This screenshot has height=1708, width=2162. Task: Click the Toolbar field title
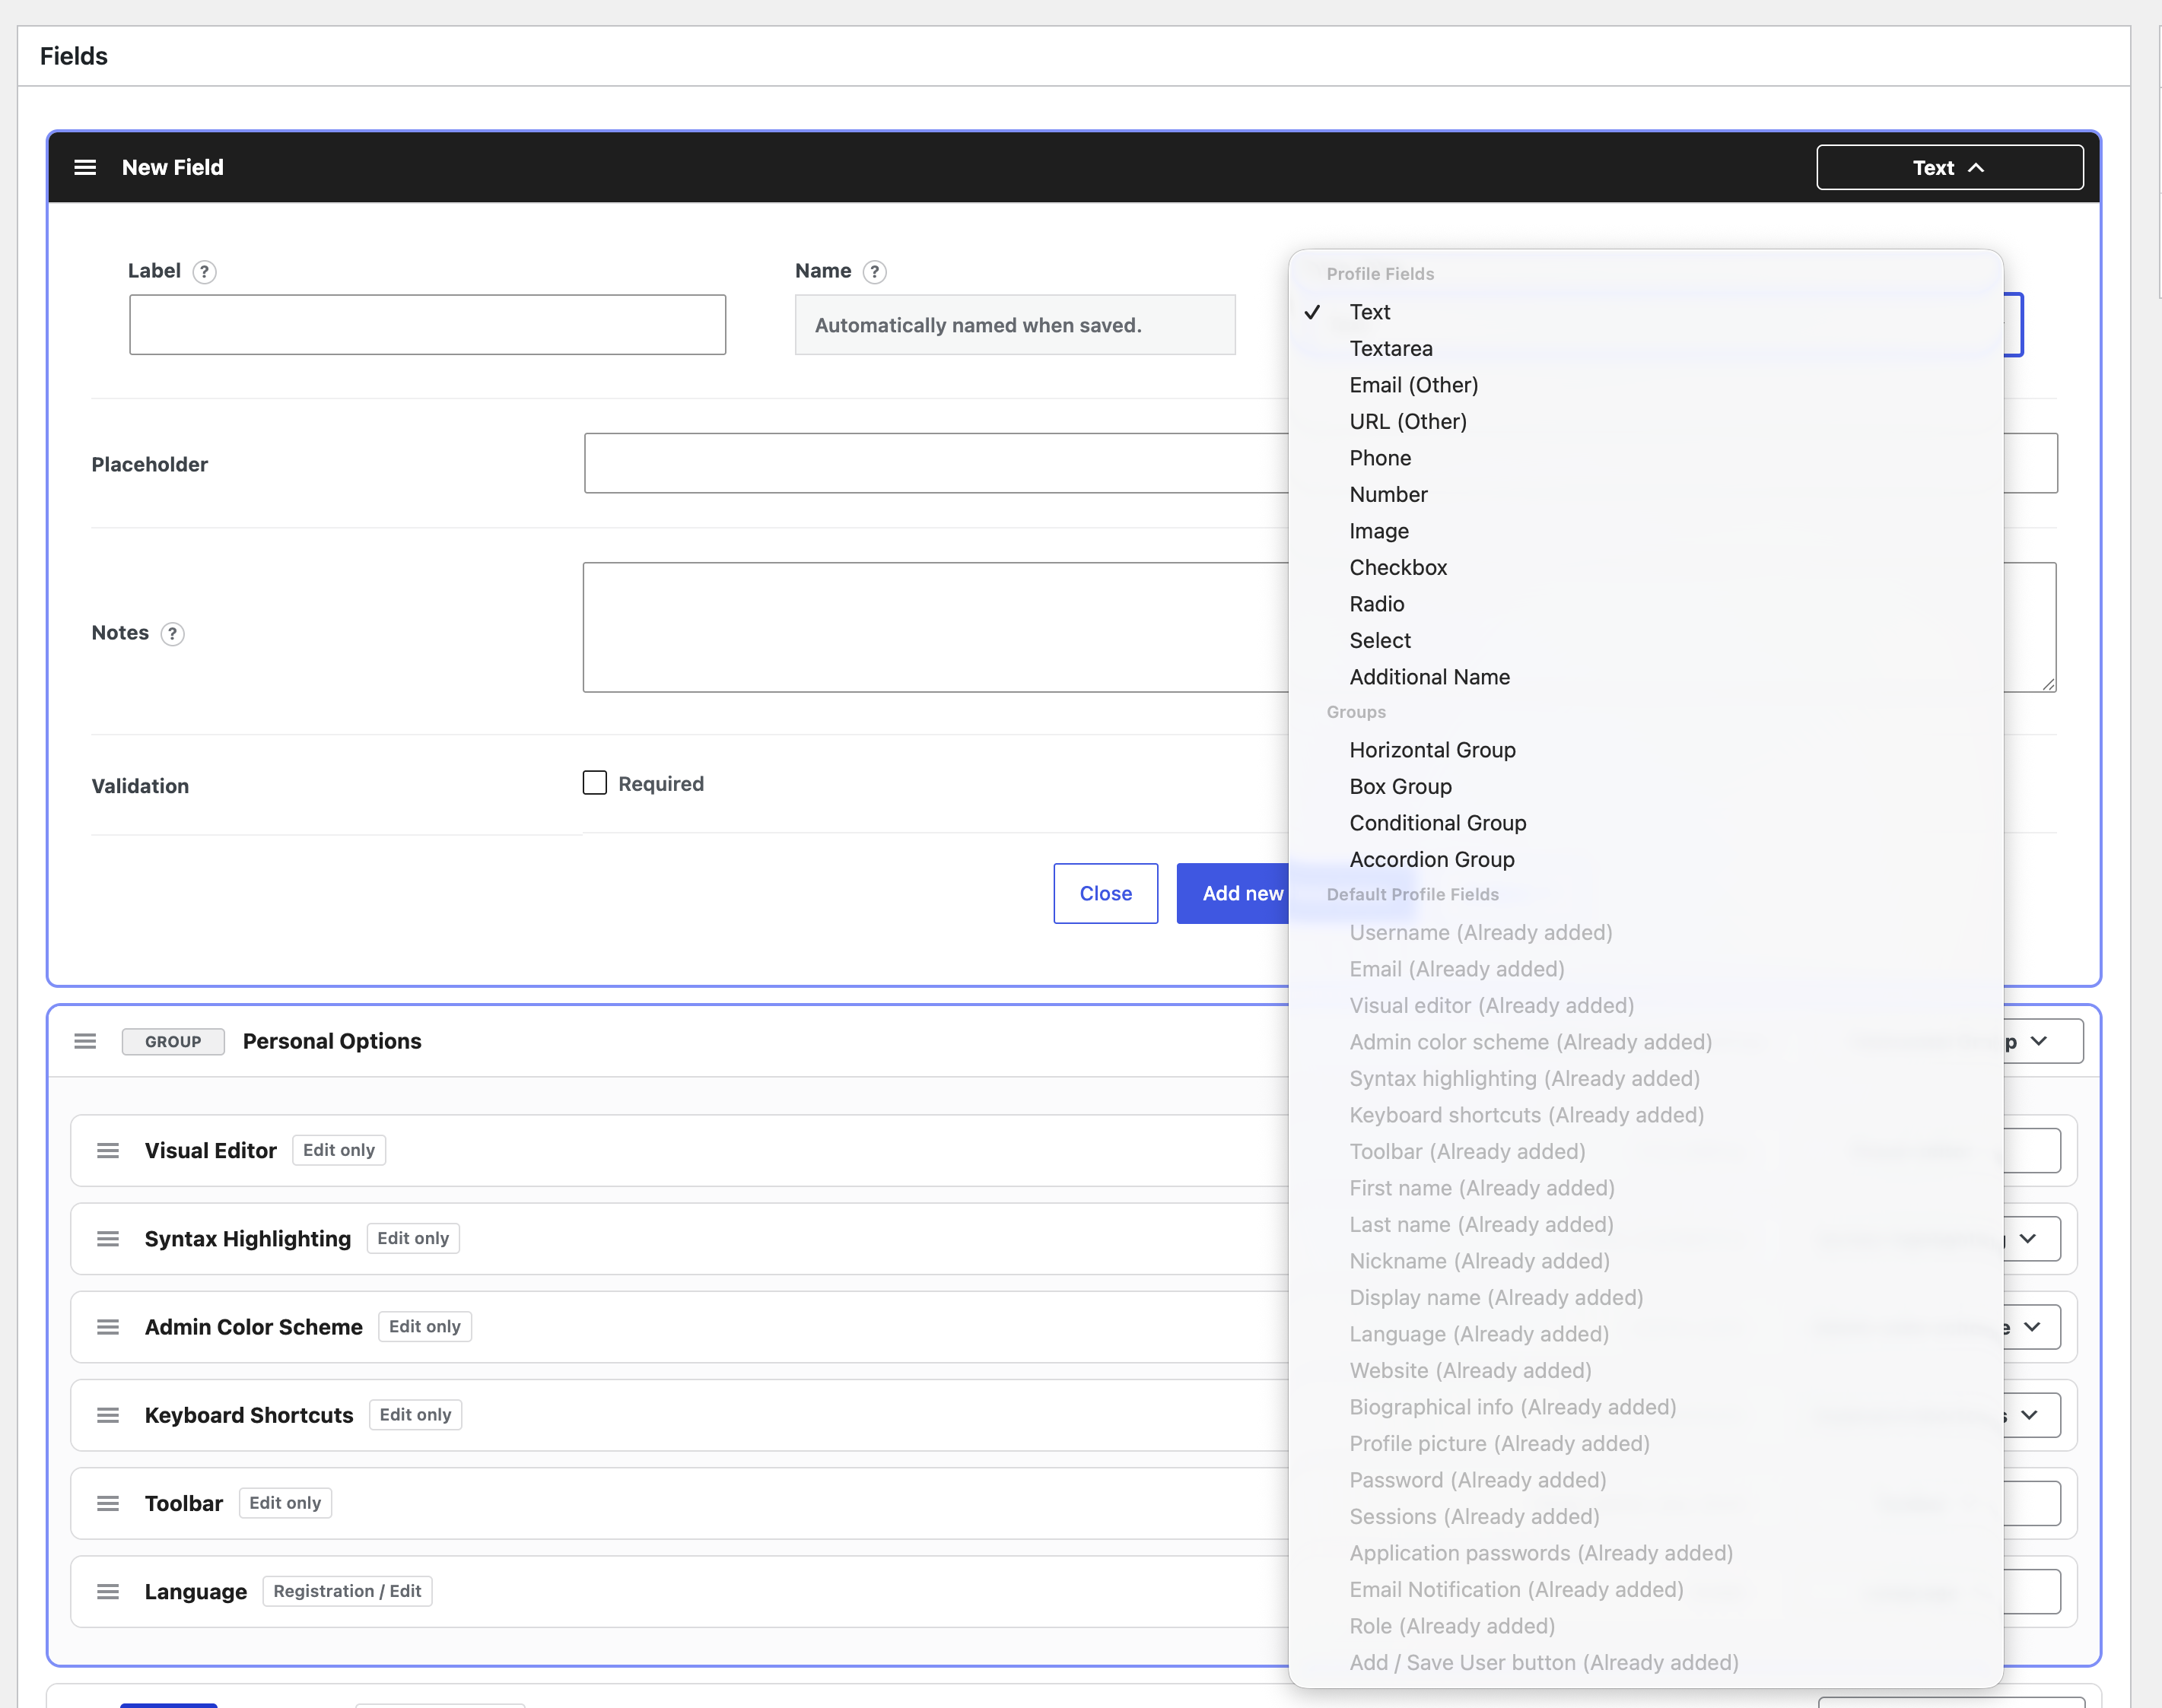pyautogui.click(x=184, y=1503)
